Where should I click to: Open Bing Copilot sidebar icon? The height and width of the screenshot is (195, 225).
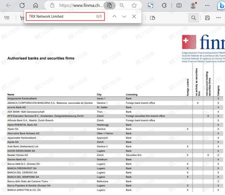point(221,6)
